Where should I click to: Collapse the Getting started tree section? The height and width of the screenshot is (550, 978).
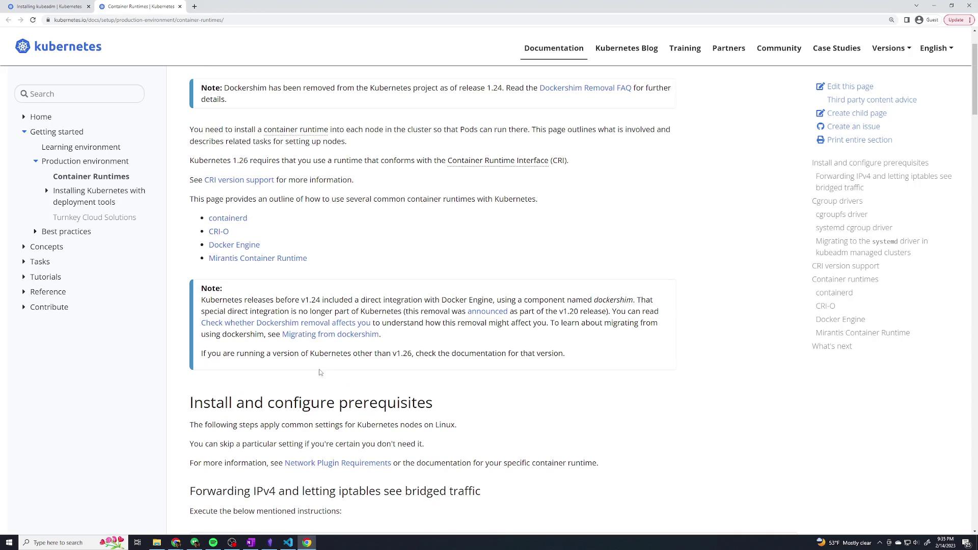24,132
